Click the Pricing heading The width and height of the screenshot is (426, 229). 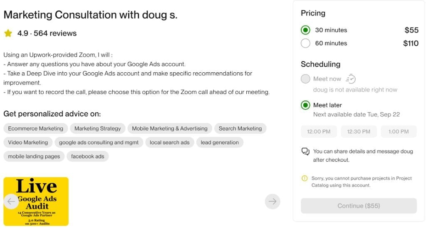tap(313, 13)
